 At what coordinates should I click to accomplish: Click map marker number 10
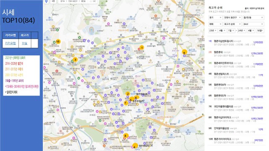pos(58,42)
